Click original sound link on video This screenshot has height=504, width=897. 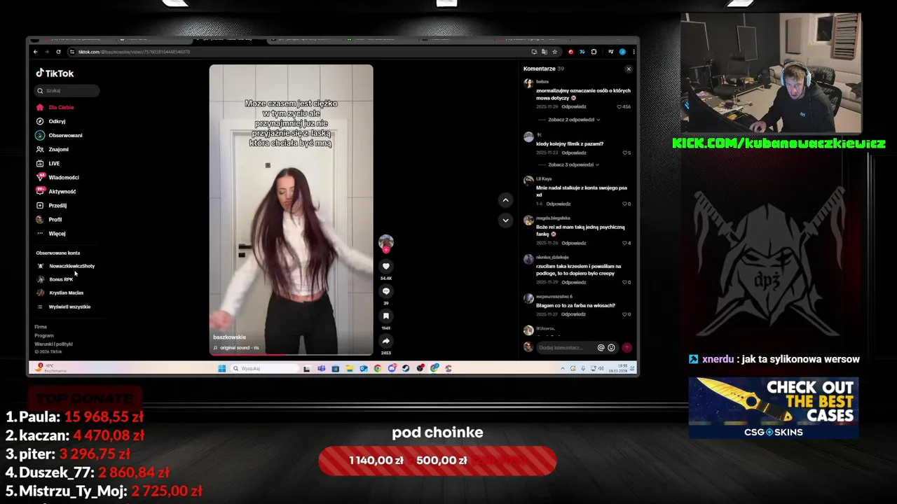coord(236,348)
